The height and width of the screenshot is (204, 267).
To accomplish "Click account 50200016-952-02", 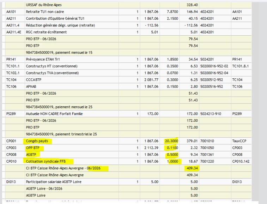I will (x=214, y=66).
